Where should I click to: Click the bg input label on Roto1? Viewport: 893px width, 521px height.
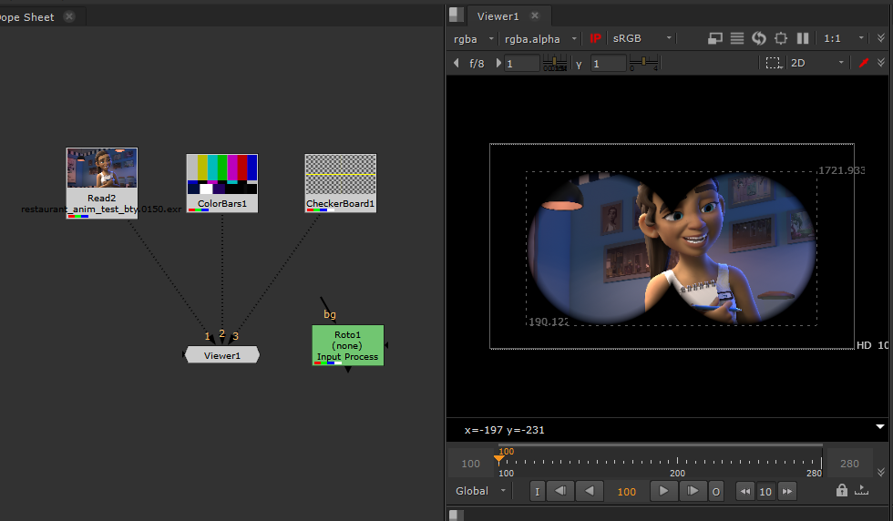click(x=330, y=314)
